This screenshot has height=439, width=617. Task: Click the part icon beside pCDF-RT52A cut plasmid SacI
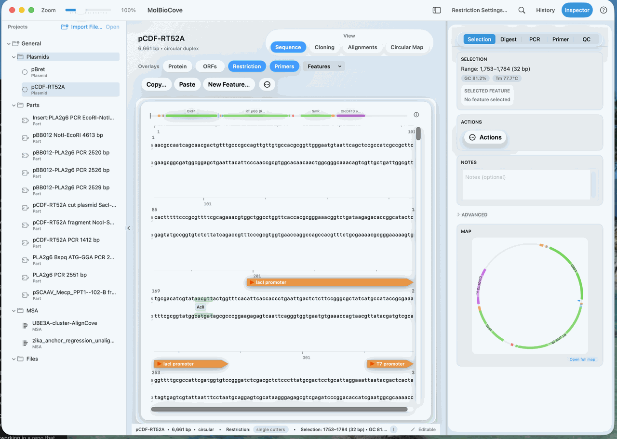[26, 208]
